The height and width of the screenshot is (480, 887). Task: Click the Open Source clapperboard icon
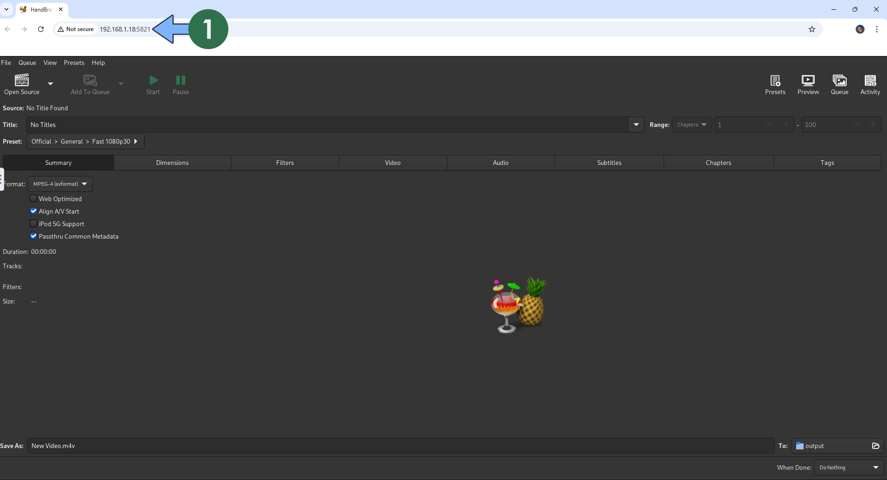pyautogui.click(x=21, y=81)
